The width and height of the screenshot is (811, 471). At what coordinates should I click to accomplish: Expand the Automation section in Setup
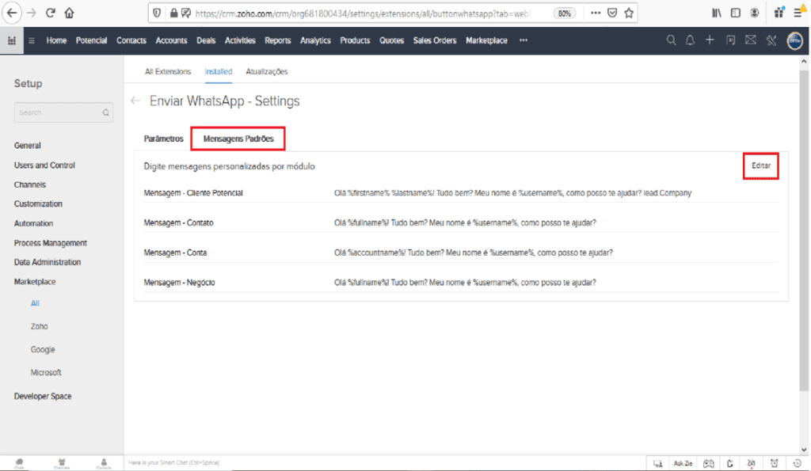pos(34,223)
